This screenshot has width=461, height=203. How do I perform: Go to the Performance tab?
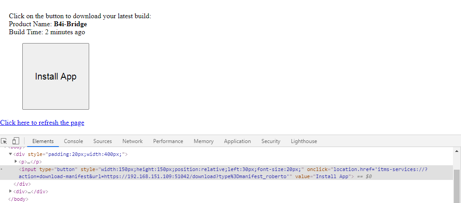(168, 141)
